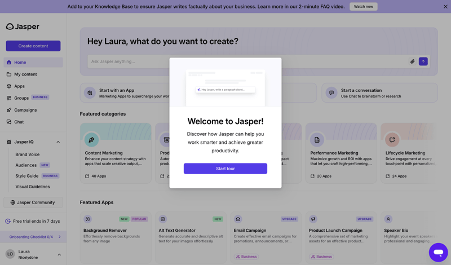Screen dimensions: 451x265
Task: Click the Jasper Community globe icon
Action: pyautogui.click(x=12, y=202)
